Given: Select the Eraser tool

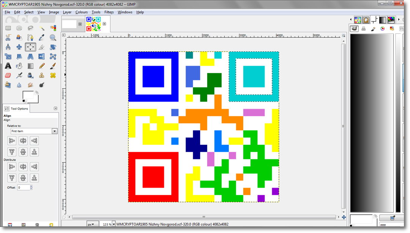Looking at the screenshot, I should pyautogui.click(x=8, y=75).
